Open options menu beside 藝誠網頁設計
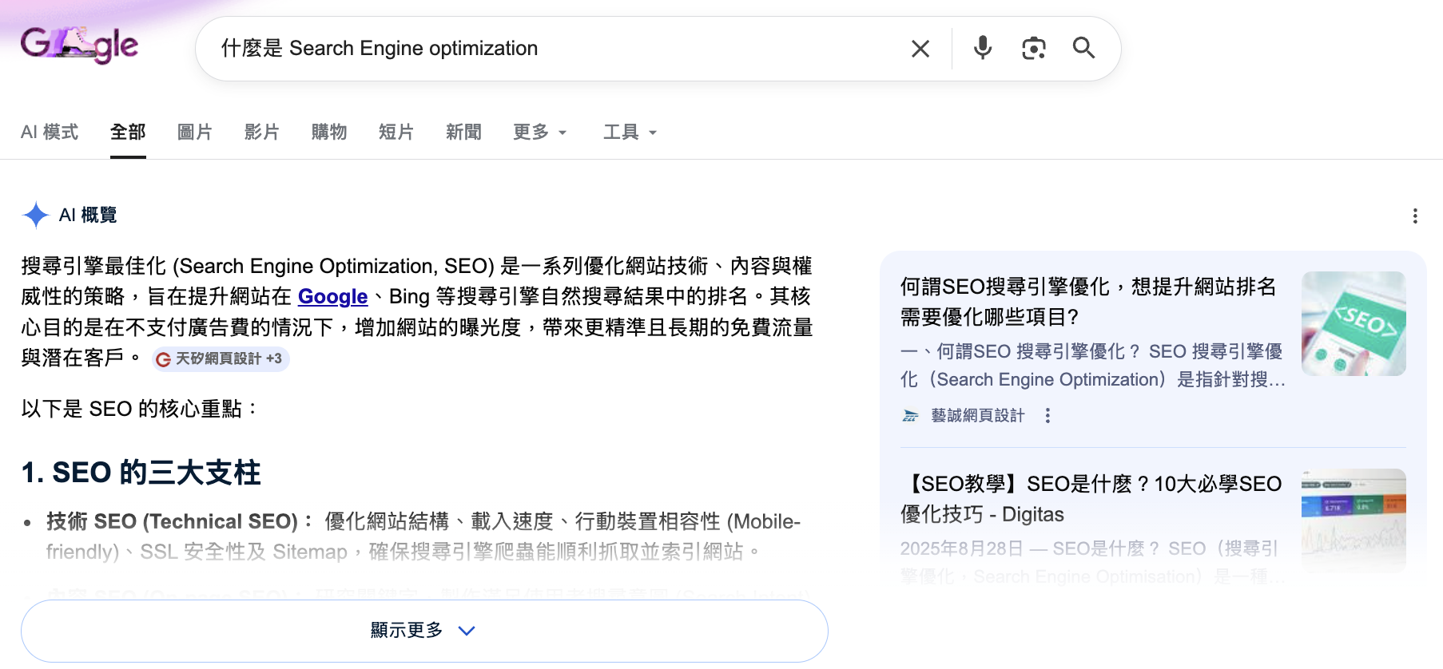Screen dimensions: 1443x669 coord(1047,415)
